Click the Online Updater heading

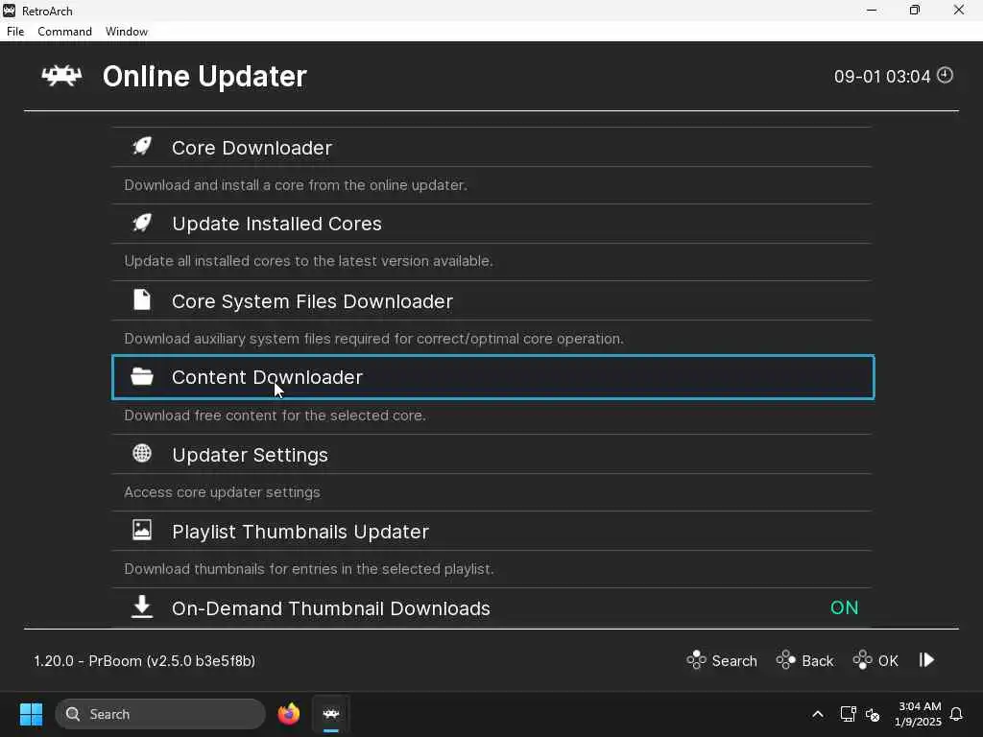pyautogui.click(x=204, y=77)
